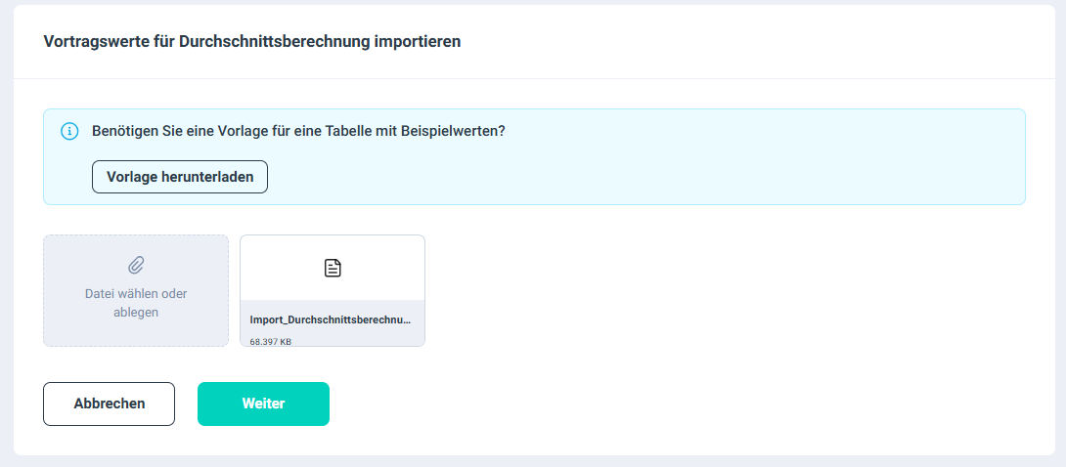Click the word 'ablegen' in the drop zone
The width and height of the screenshot is (1066, 467).
136,313
